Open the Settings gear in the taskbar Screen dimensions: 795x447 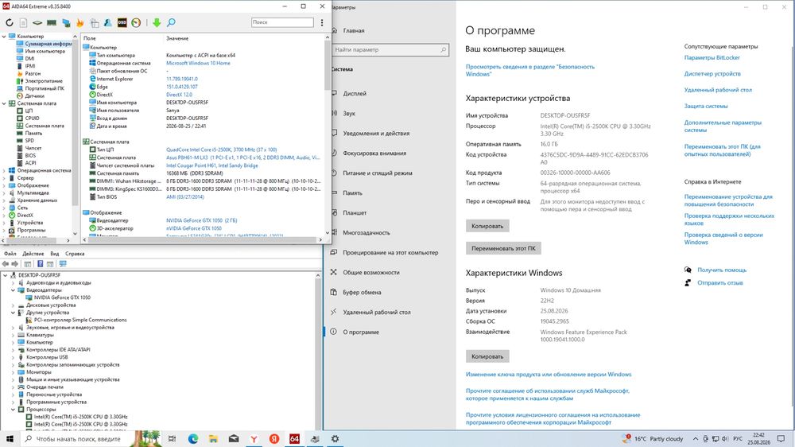pyautogui.click(x=335, y=439)
